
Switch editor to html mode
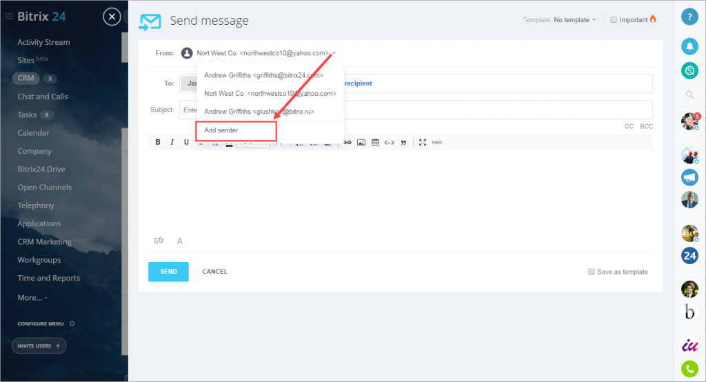click(436, 142)
